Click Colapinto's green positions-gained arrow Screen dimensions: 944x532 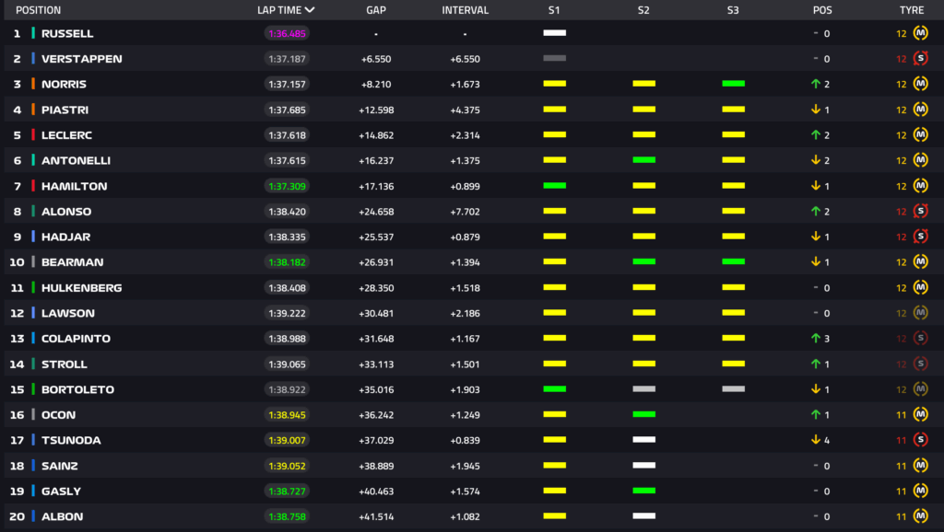(x=816, y=339)
